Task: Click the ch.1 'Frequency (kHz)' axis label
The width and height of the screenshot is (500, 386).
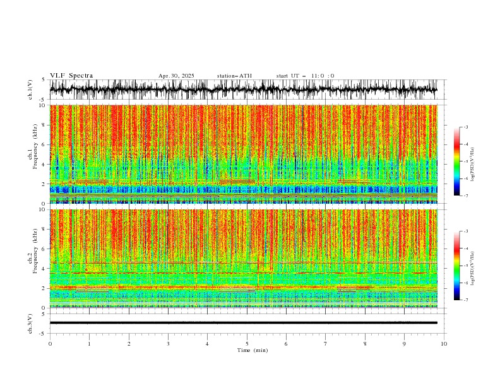Action: click(x=35, y=147)
